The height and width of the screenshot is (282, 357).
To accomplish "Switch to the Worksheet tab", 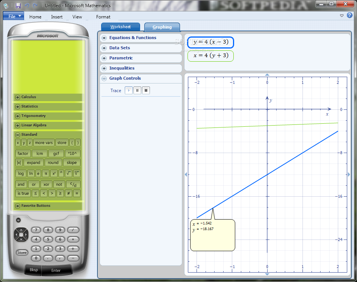I will 121,27.
